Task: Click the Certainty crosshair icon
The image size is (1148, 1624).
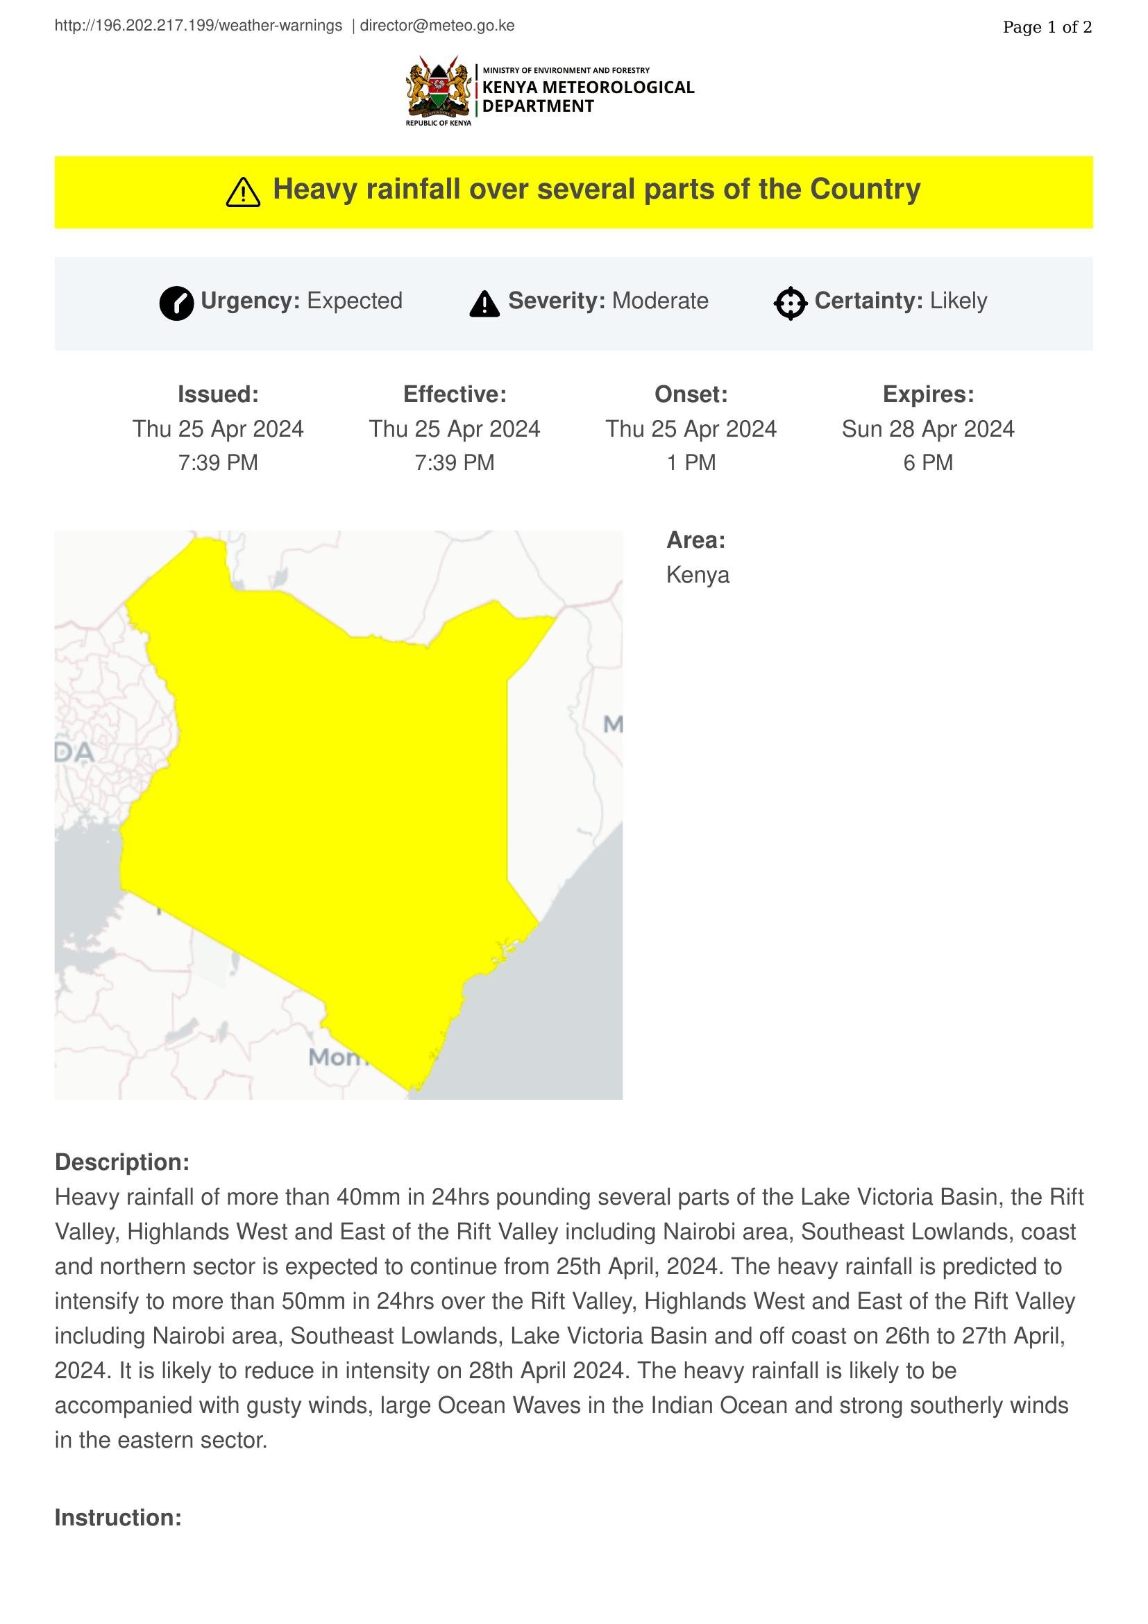Action: [x=791, y=303]
